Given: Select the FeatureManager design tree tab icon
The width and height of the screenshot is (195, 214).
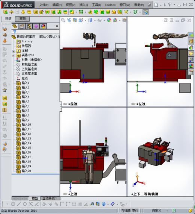Looking at the screenshot, I should [15, 26].
